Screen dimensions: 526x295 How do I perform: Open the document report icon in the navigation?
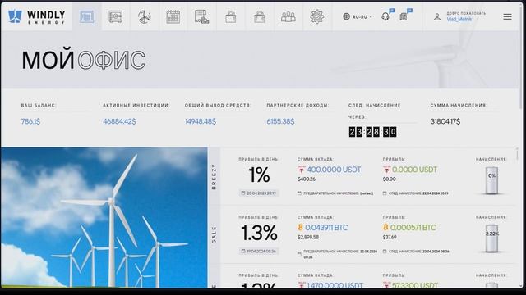pos(201,16)
